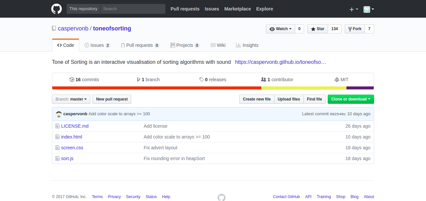Go to Issues in top navigation
The image size is (426, 201).
(212, 9)
